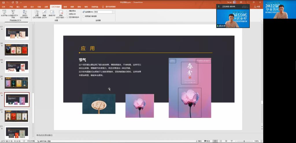The width and height of the screenshot is (296, 143).
Task: Start slideshow from beginning (从头开始)
Action: (4, 14)
